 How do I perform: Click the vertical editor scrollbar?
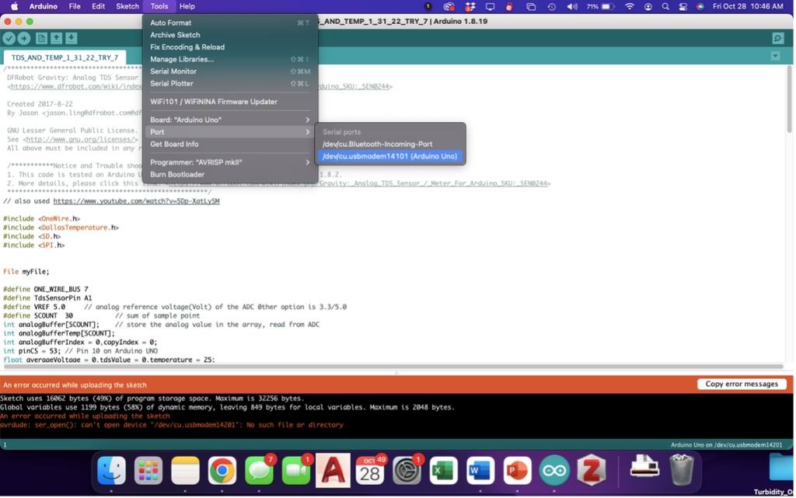pos(789,100)
